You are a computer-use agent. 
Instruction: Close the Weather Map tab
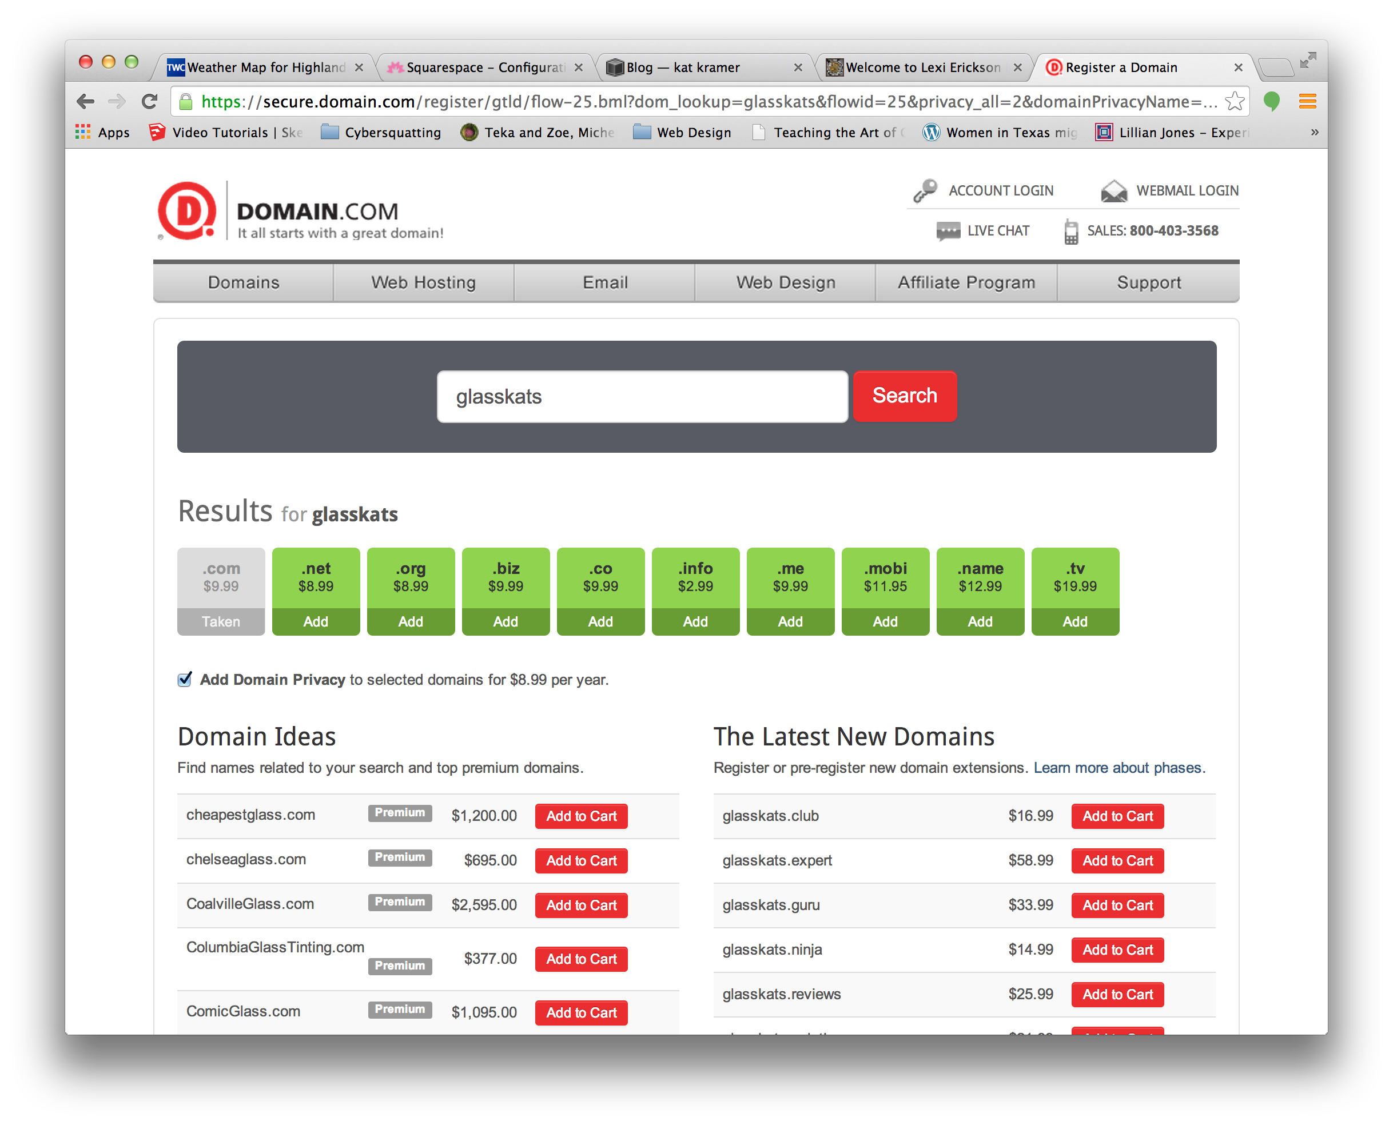tap(359, 67)
